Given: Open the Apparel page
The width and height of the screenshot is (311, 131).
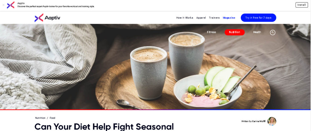Looking at the screenshot, I should click(x=201, y=18).
